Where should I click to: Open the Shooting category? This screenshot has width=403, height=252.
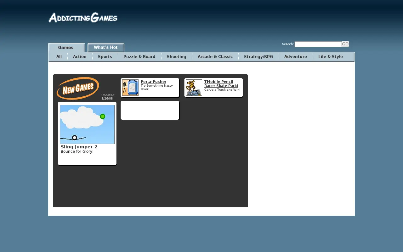[x=177, y=57]
